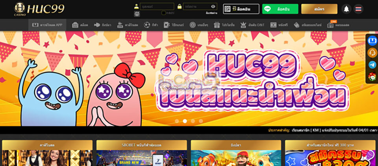Click the gold สมัคร register button

point(319,9)
